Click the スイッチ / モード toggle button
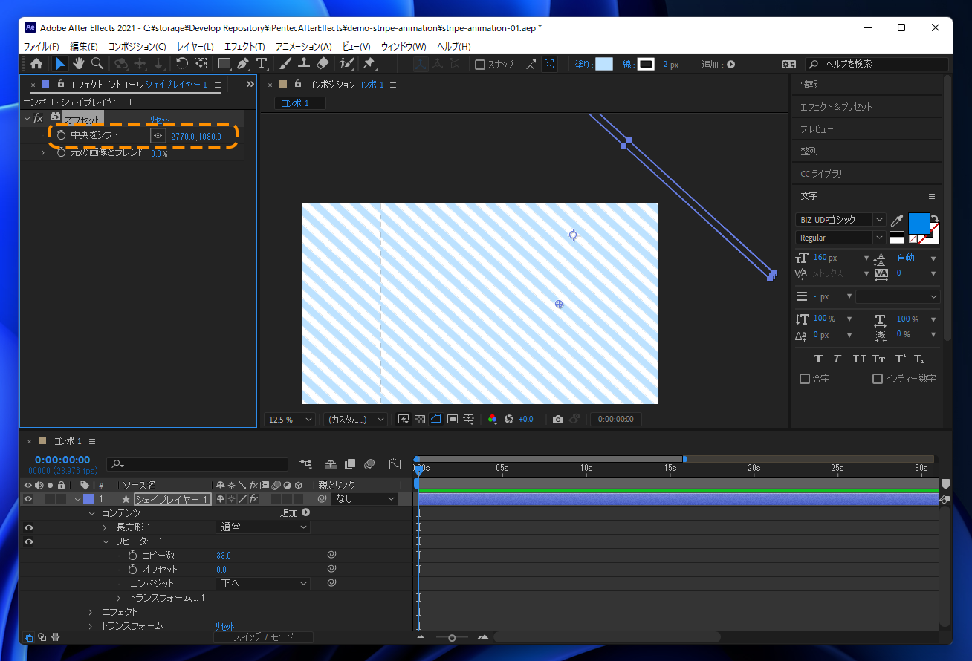The image size is (972, 661). (264, 637)
